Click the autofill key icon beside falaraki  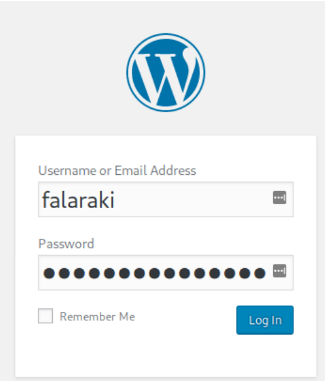coord(280,197)
